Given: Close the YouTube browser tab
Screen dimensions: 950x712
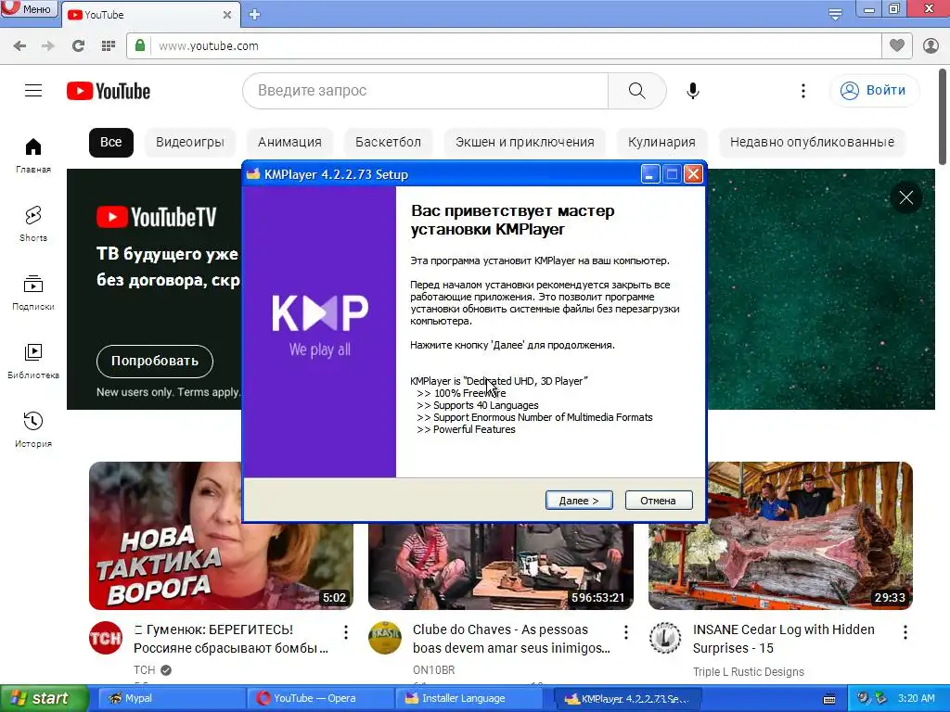Looking at the screenshot, I should click(x=227, y=15).
